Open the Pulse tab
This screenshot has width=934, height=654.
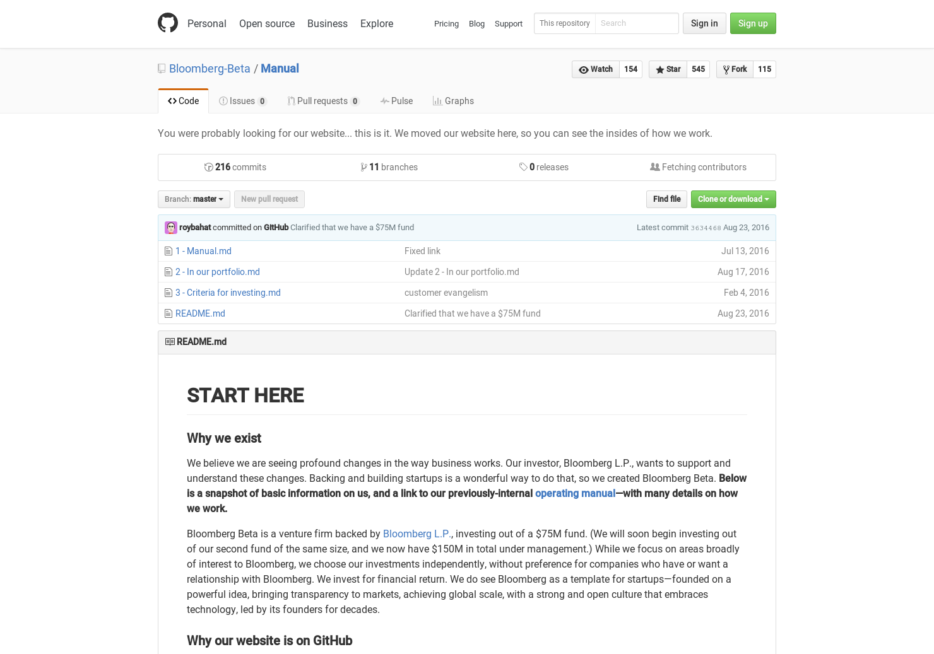(396, 101)
